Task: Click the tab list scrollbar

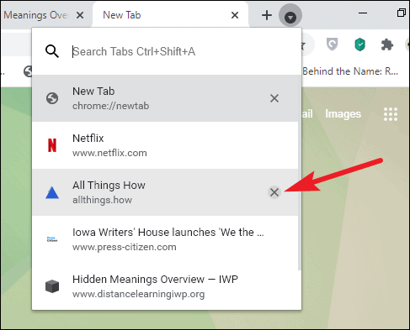Action: (x=300, y=173)
